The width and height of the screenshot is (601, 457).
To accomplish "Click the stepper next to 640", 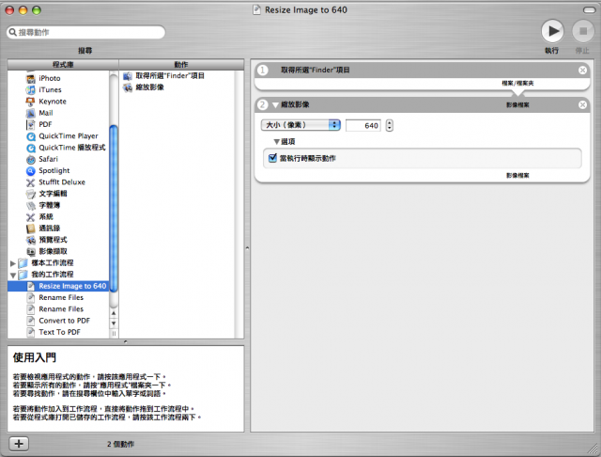I will click(x=390, y=125).
